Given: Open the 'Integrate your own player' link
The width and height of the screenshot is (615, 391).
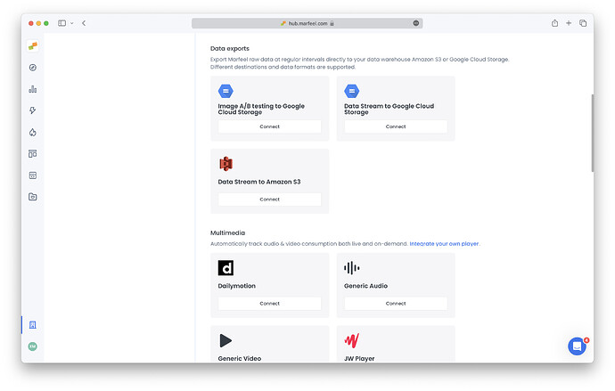Looking at the screenshot, I should point(444,244).
